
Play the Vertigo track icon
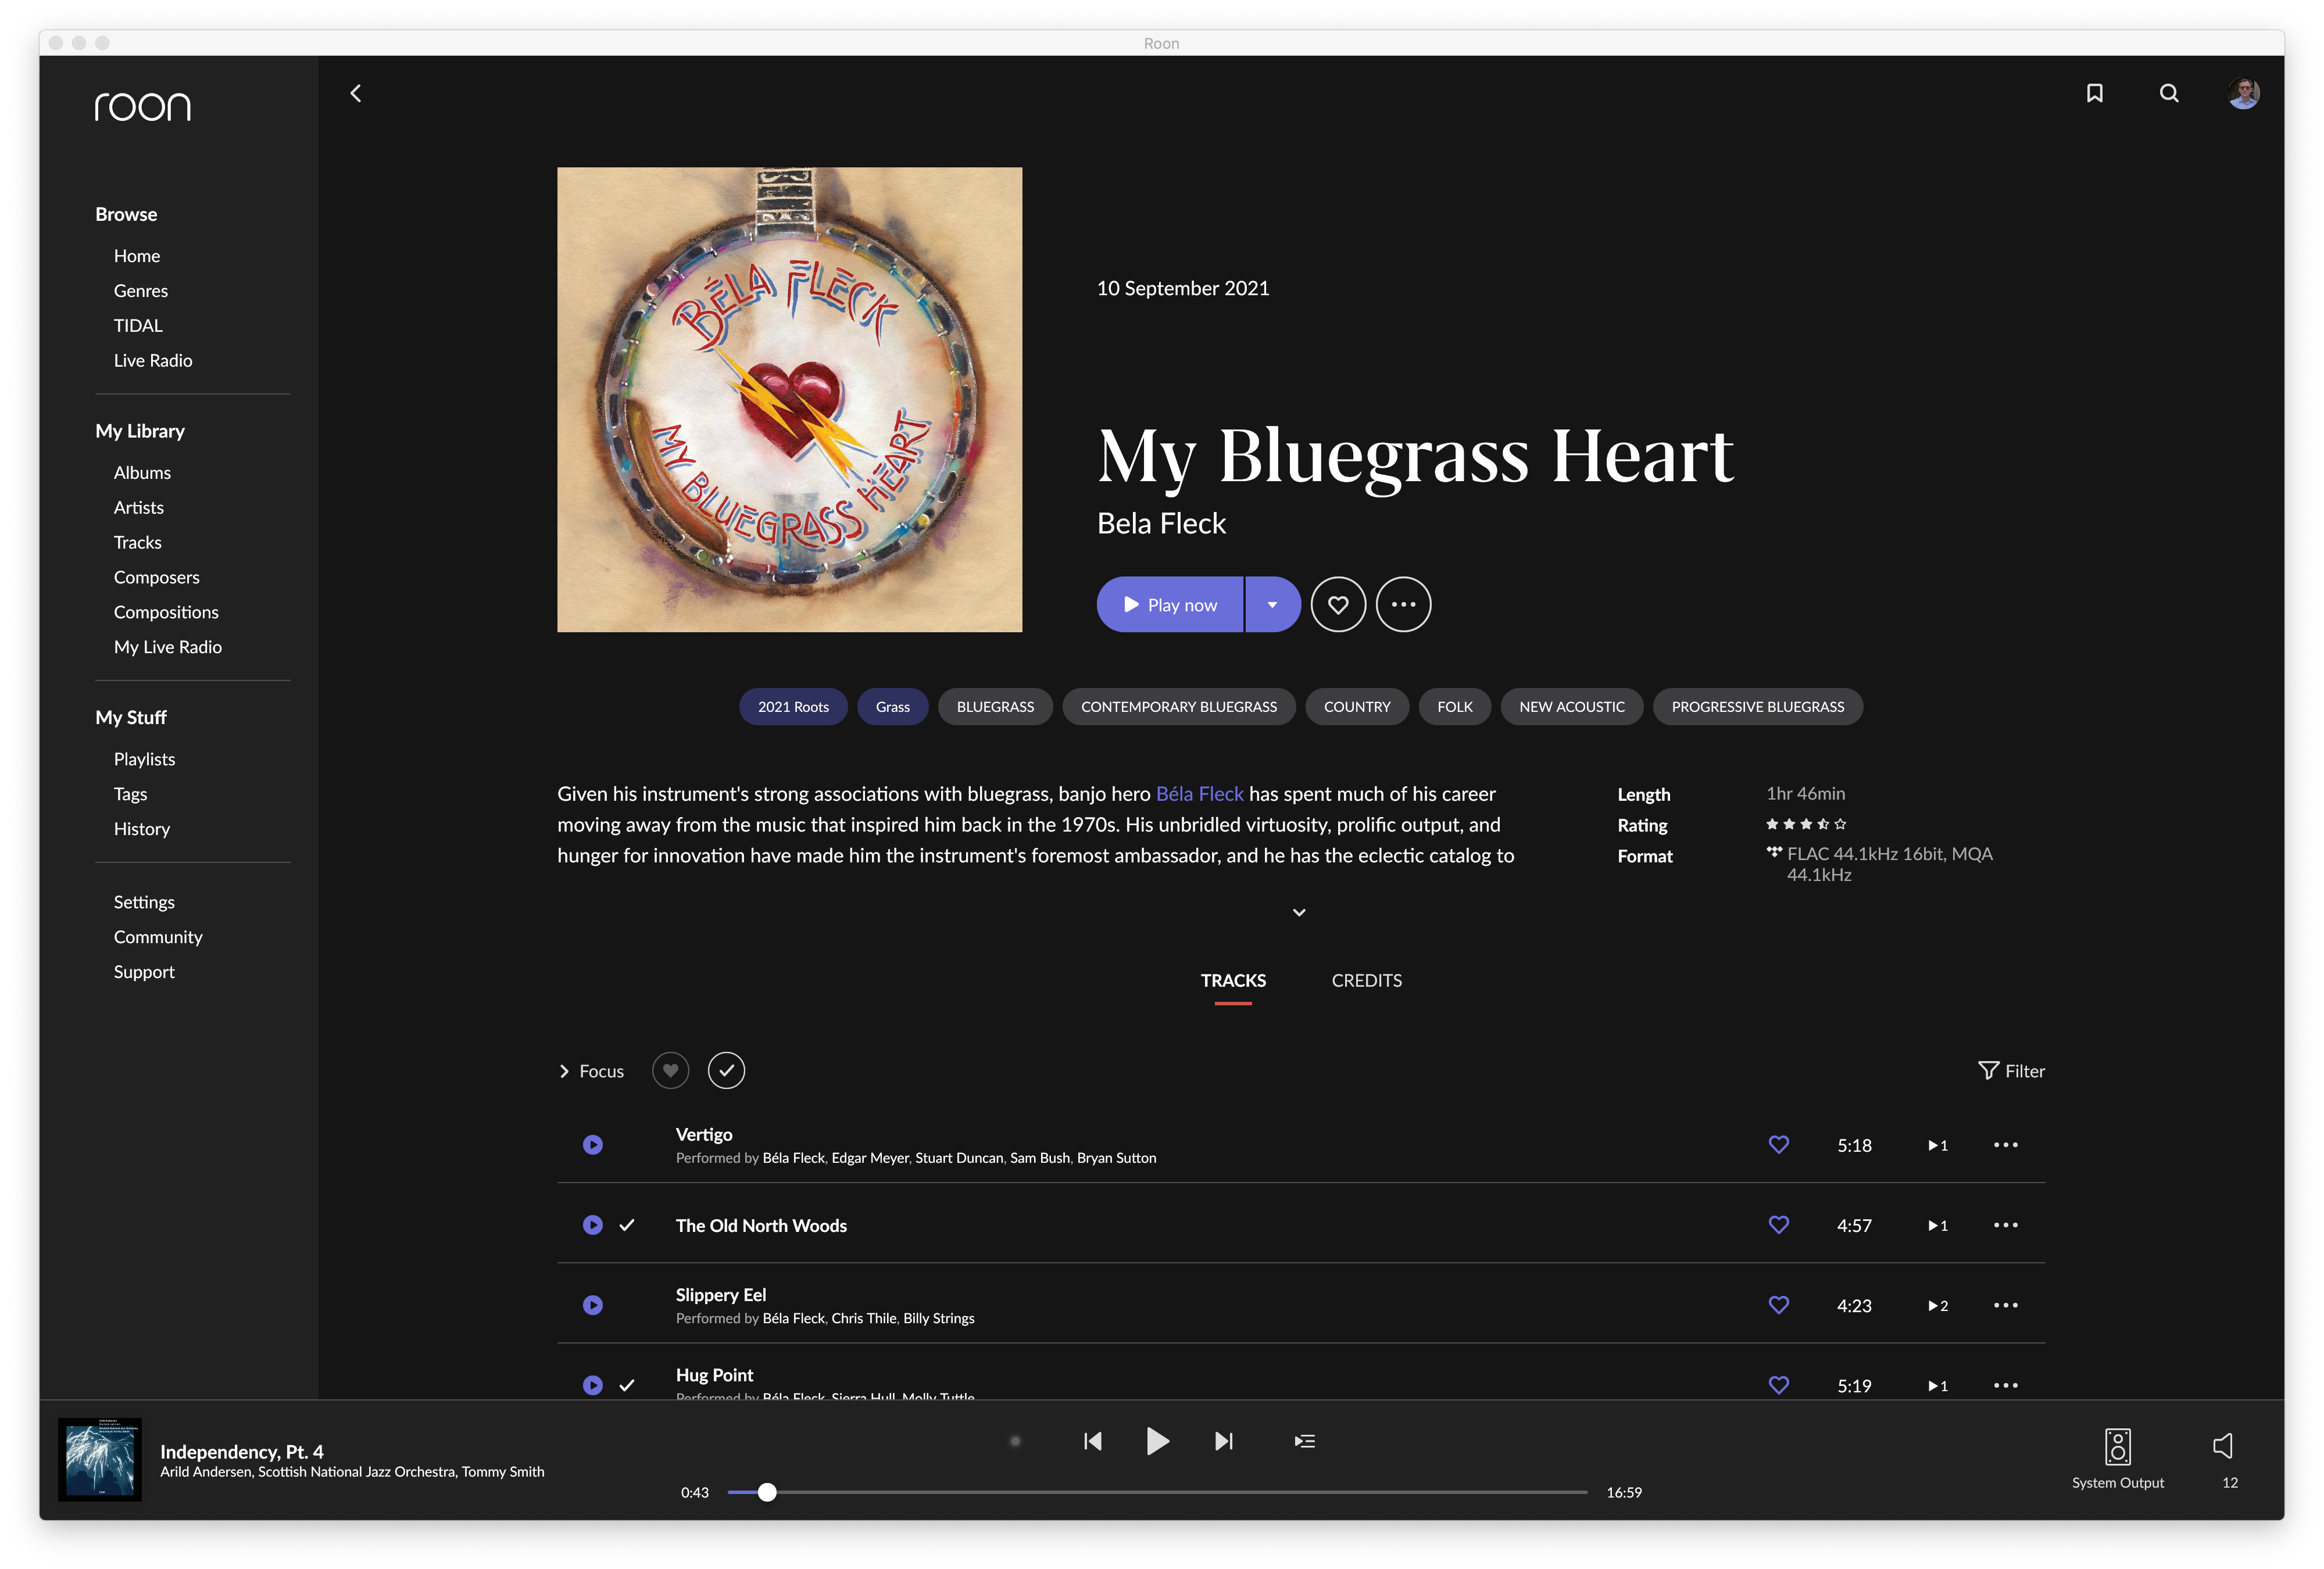(x=592, y=1144)
